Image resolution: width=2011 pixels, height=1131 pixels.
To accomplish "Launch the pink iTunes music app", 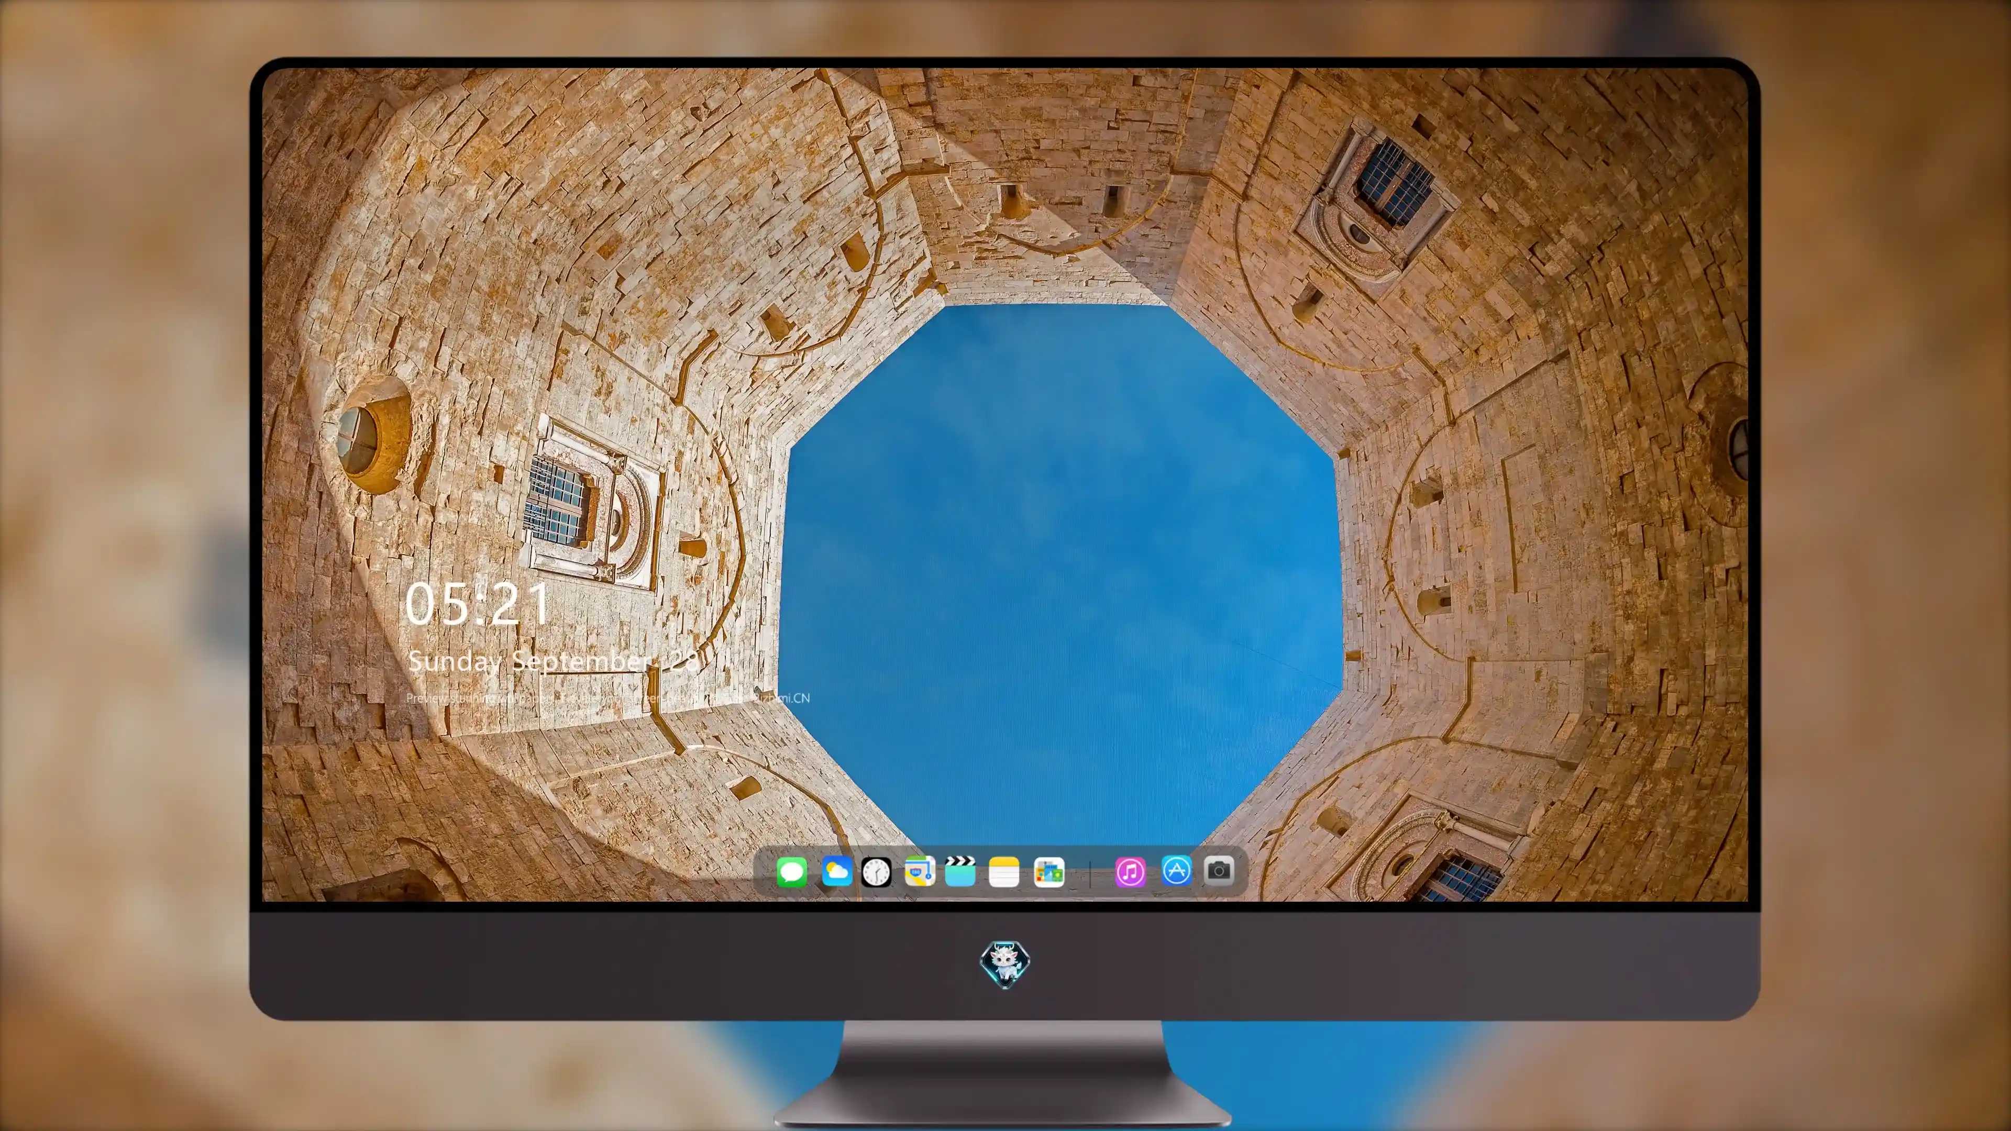I will click(x=1131, y=872).
